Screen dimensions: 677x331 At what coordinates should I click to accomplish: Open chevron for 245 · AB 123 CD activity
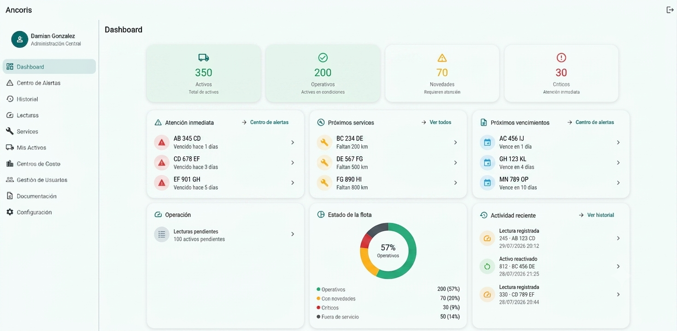(x=618, y=238)
